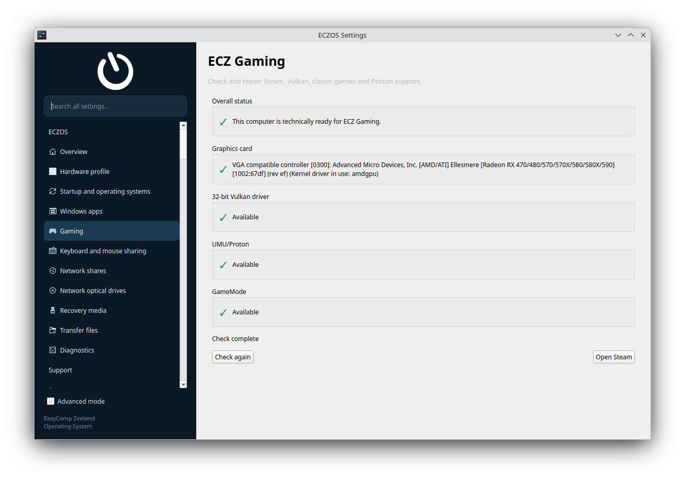The height and width of the screenshot is (480, 685).
Task: Click the 'EasyComp Zeeland Operating System' footer text
Action: coord(69,423)
